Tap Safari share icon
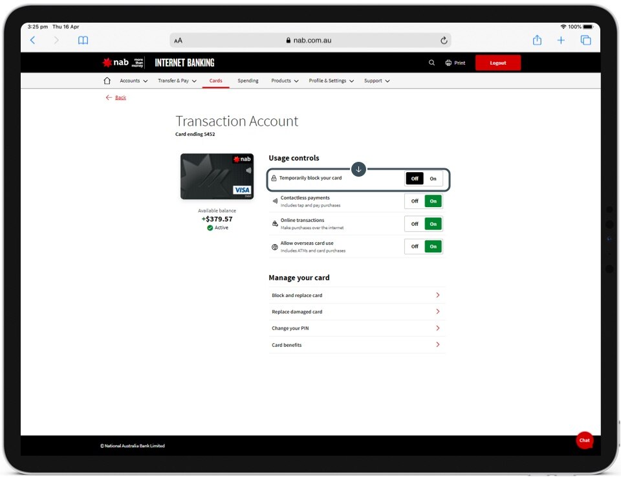621x479 pixels. (537, 40)
